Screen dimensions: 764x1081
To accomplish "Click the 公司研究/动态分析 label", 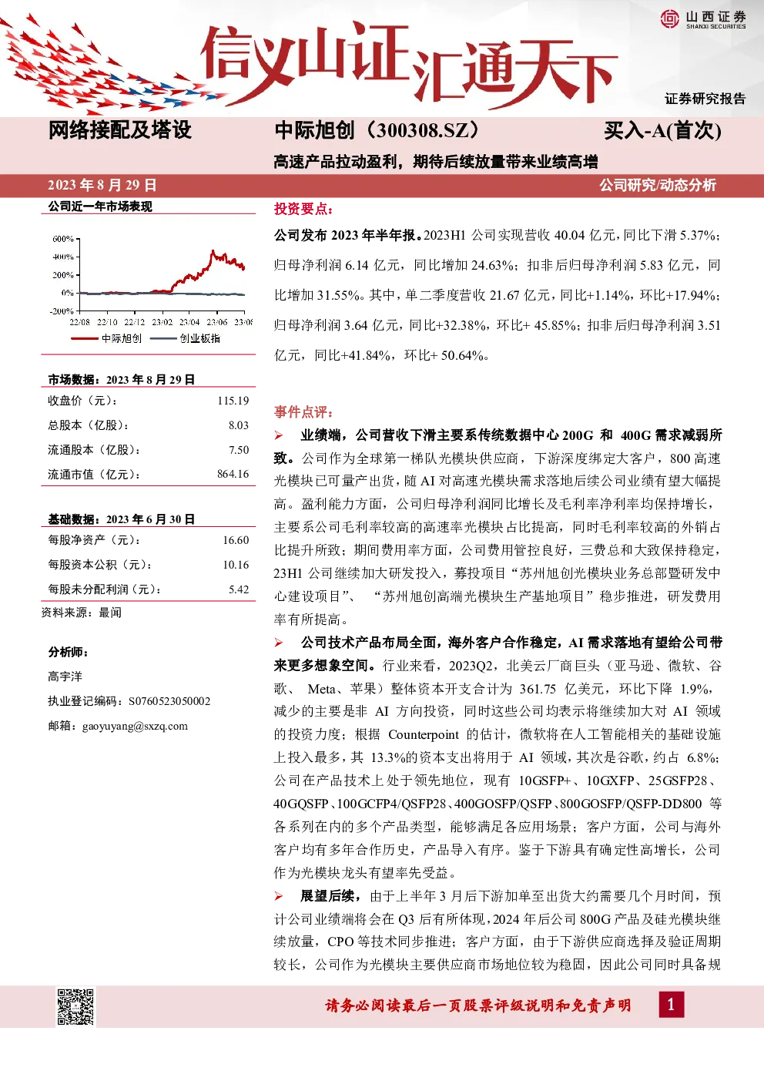I will [x=658, y=185].
